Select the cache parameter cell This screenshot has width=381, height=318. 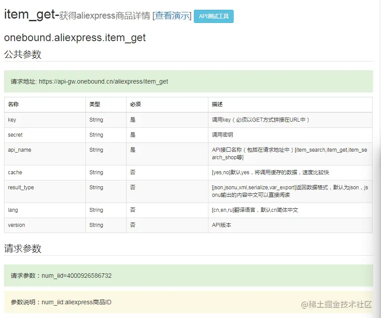click(45, 172)
